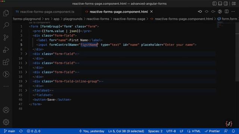Screen dimensions: 239x134
Task: Click 'Enter your name' placeholder string
Action: click(179, 45)
